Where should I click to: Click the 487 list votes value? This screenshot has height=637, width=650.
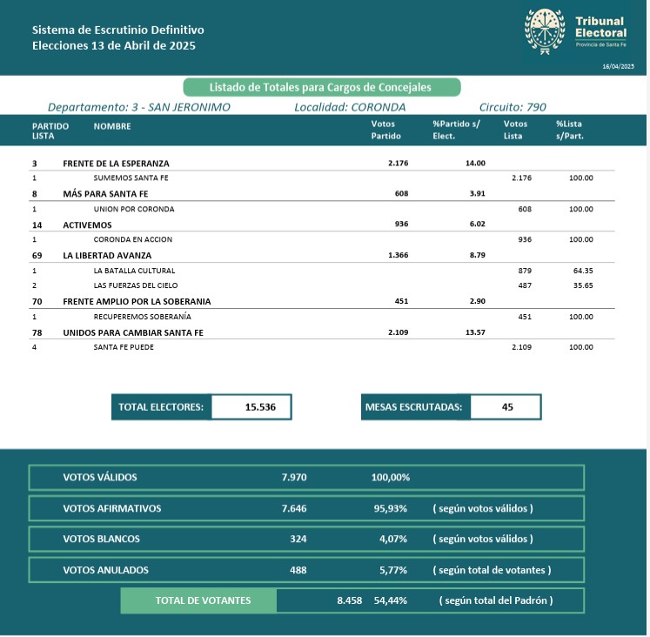click(x=525, y=285)
